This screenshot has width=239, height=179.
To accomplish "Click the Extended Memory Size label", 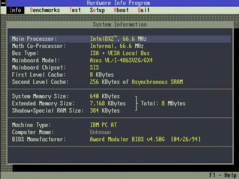I will pyautogui.click(x=43, y=104).
